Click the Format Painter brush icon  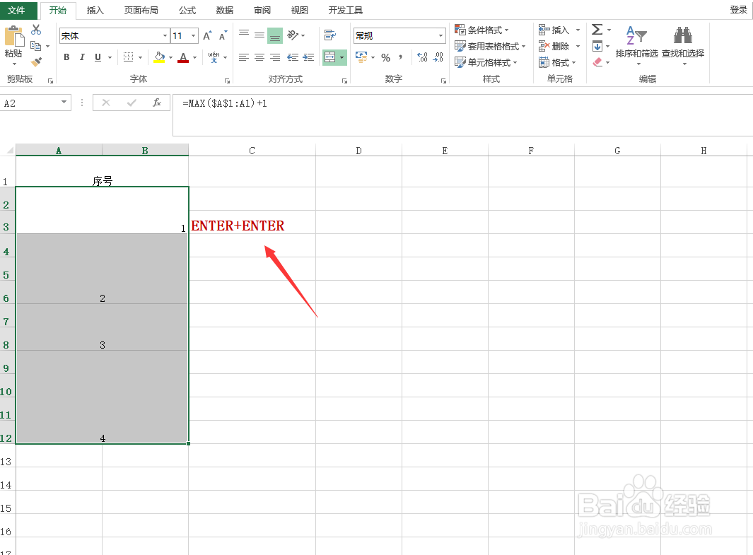click(x=36, y=62)
